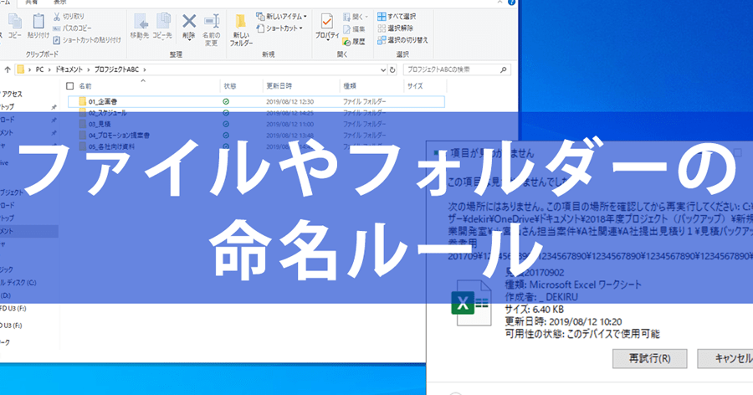Click the 貼り付け (Paste) icon
This screenshot has height=395, width=753.
(38, 23)
